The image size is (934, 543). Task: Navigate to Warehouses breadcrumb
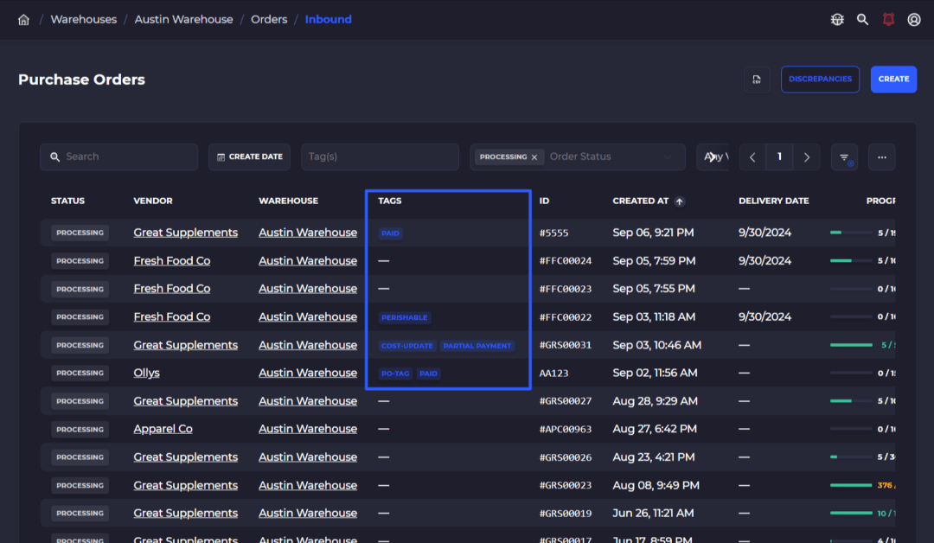tap(83, 20)
